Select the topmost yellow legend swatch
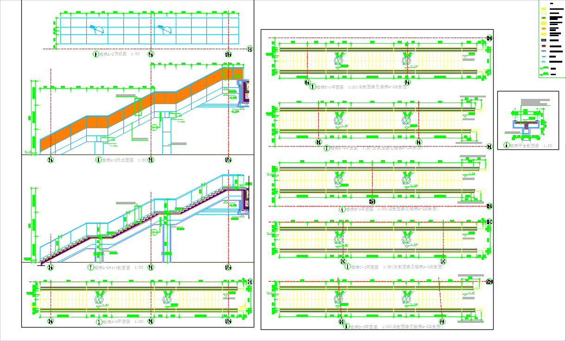Screen dimensions: 566x341 [543, 10]
